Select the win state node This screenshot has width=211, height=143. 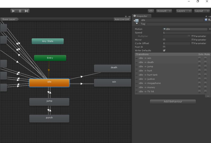click(x=113, y=83)
